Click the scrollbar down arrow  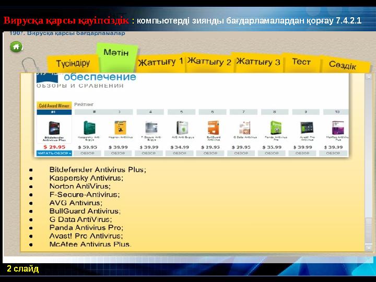tap(369, 248)
